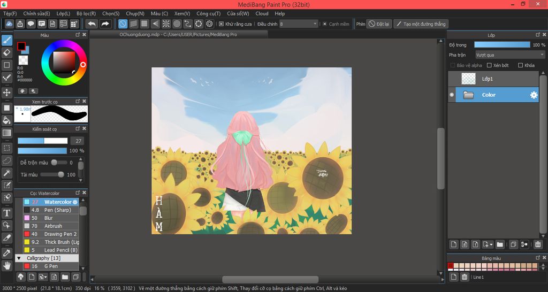Image resolution: width=548 pixels, height=292 pixels.
Task: Pick the Gradient tool
Action: [x=6, y=133]
